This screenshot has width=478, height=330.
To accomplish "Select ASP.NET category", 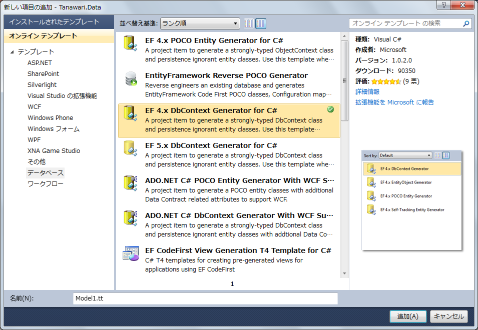I will 40,62.
